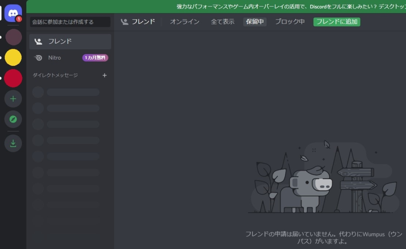Image resolution: width=406 pixels, height=249 pixels.
Task: Open the ブロック中 tab
Action: [x=290, y=22]
